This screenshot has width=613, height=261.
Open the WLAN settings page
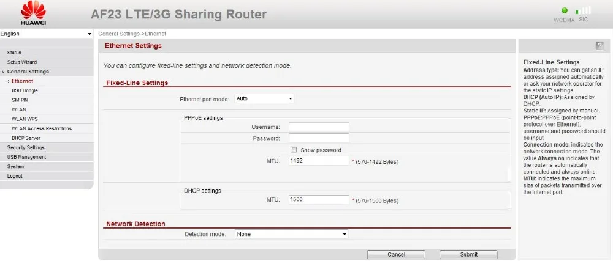(x=19, y=109)
